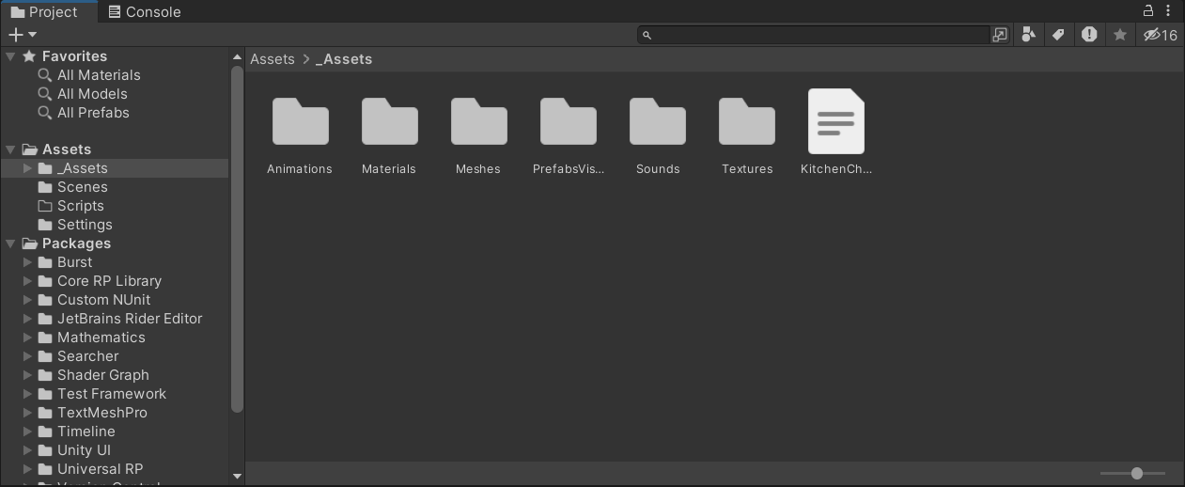
Task: Expand the _Assets folder tree arrow
Action: click(x=28, y=168)
